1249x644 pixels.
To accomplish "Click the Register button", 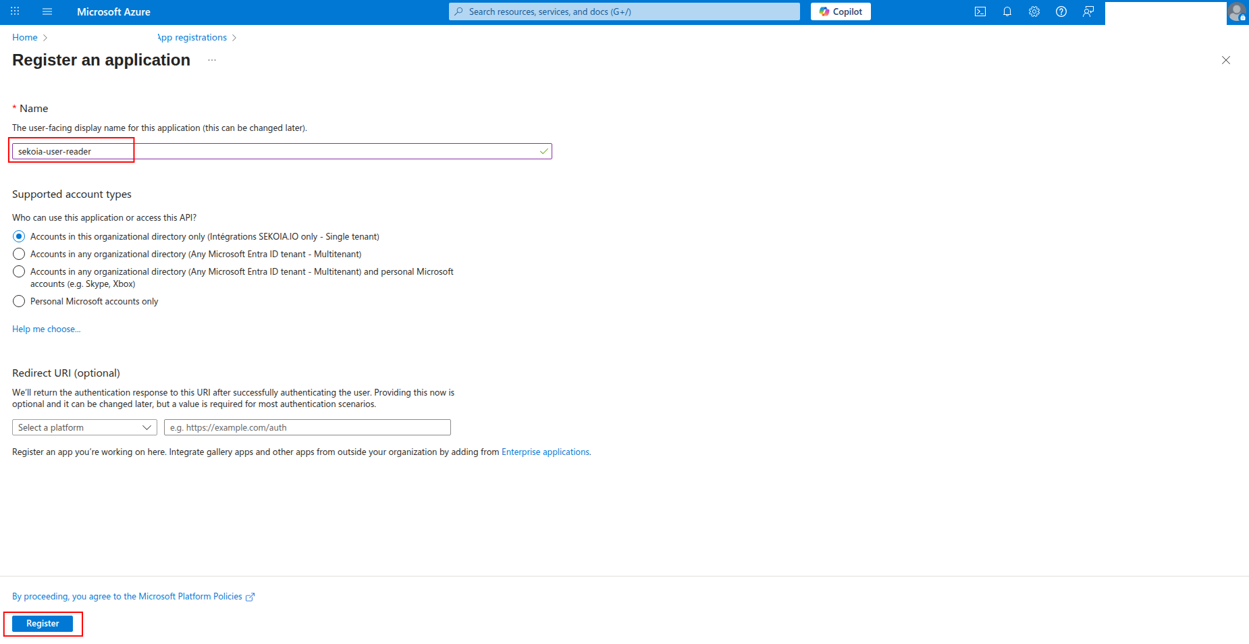I will (43, 623).
